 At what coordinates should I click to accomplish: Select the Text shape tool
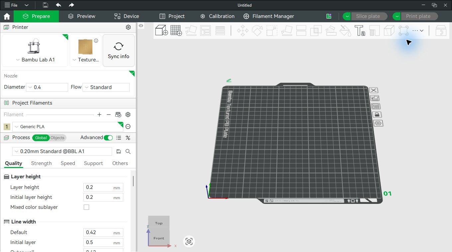[360, 31]
